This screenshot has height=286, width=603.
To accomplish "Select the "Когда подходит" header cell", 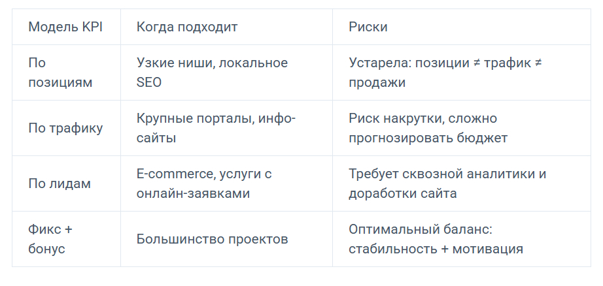I will point(187,27).
